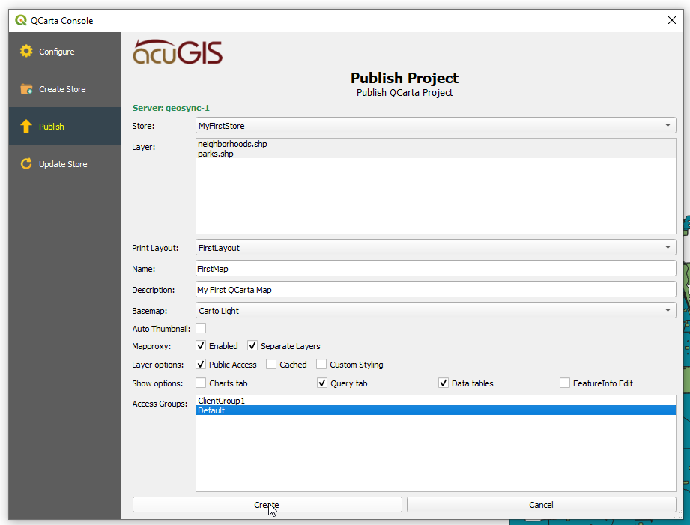Viewport: 690px width, 525px height.
Task: Select Default in Access Groups list
Action: coord(435,410)
